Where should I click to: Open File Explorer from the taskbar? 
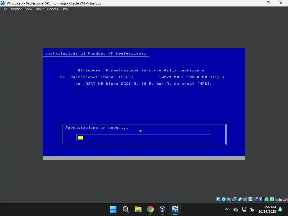pos(138,209)
